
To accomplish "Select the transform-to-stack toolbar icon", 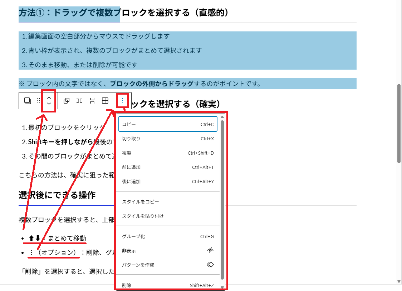I will click(92, 101).
